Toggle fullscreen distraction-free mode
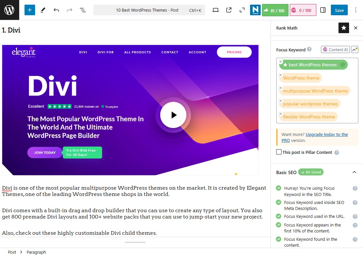 [242, 10]
